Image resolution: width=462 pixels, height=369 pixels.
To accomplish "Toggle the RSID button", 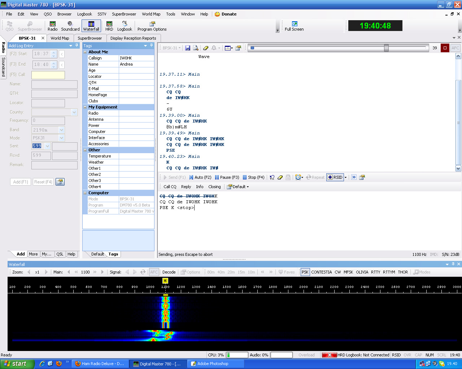I will (335, 177).
